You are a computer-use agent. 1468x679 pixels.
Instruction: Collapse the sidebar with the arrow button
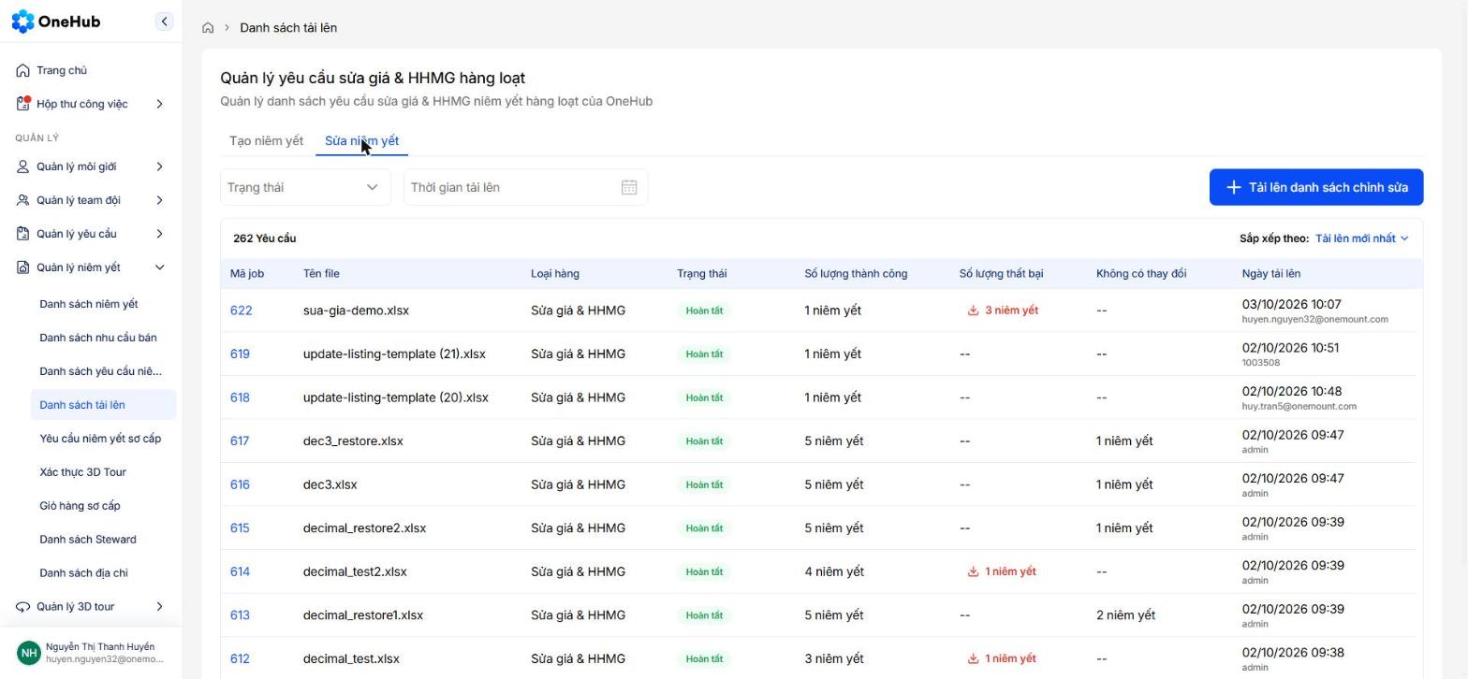164,21
